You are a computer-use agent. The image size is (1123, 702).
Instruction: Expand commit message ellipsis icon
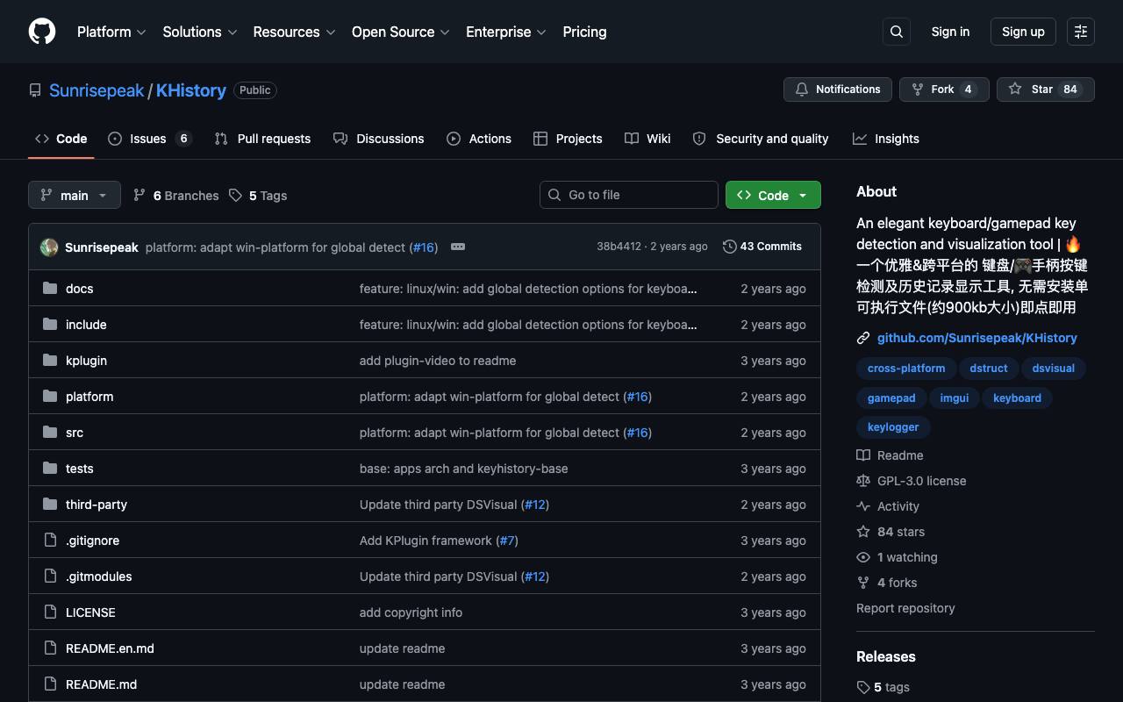point(458,247)
